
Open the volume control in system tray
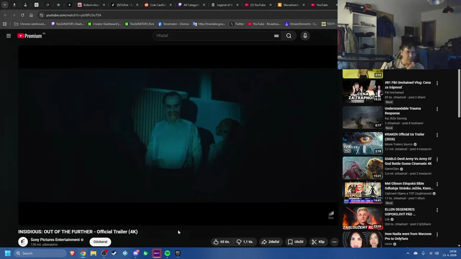[437, 253]
